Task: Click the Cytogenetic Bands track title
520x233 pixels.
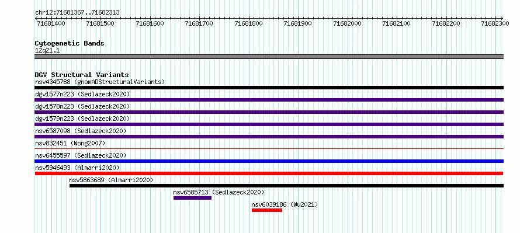Action: click(70, 43)
